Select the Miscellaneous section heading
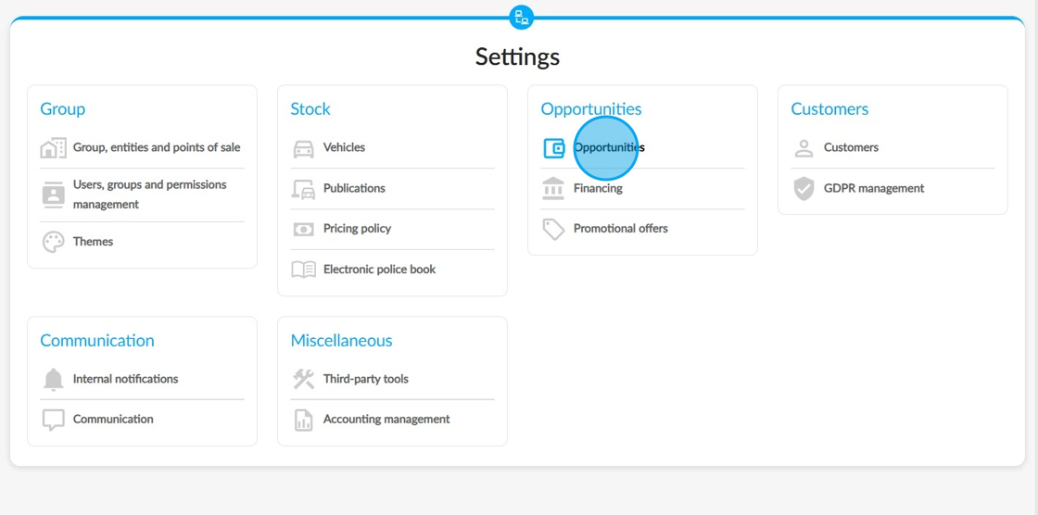This screenshot has height=515, width=1038. [342, 341]
